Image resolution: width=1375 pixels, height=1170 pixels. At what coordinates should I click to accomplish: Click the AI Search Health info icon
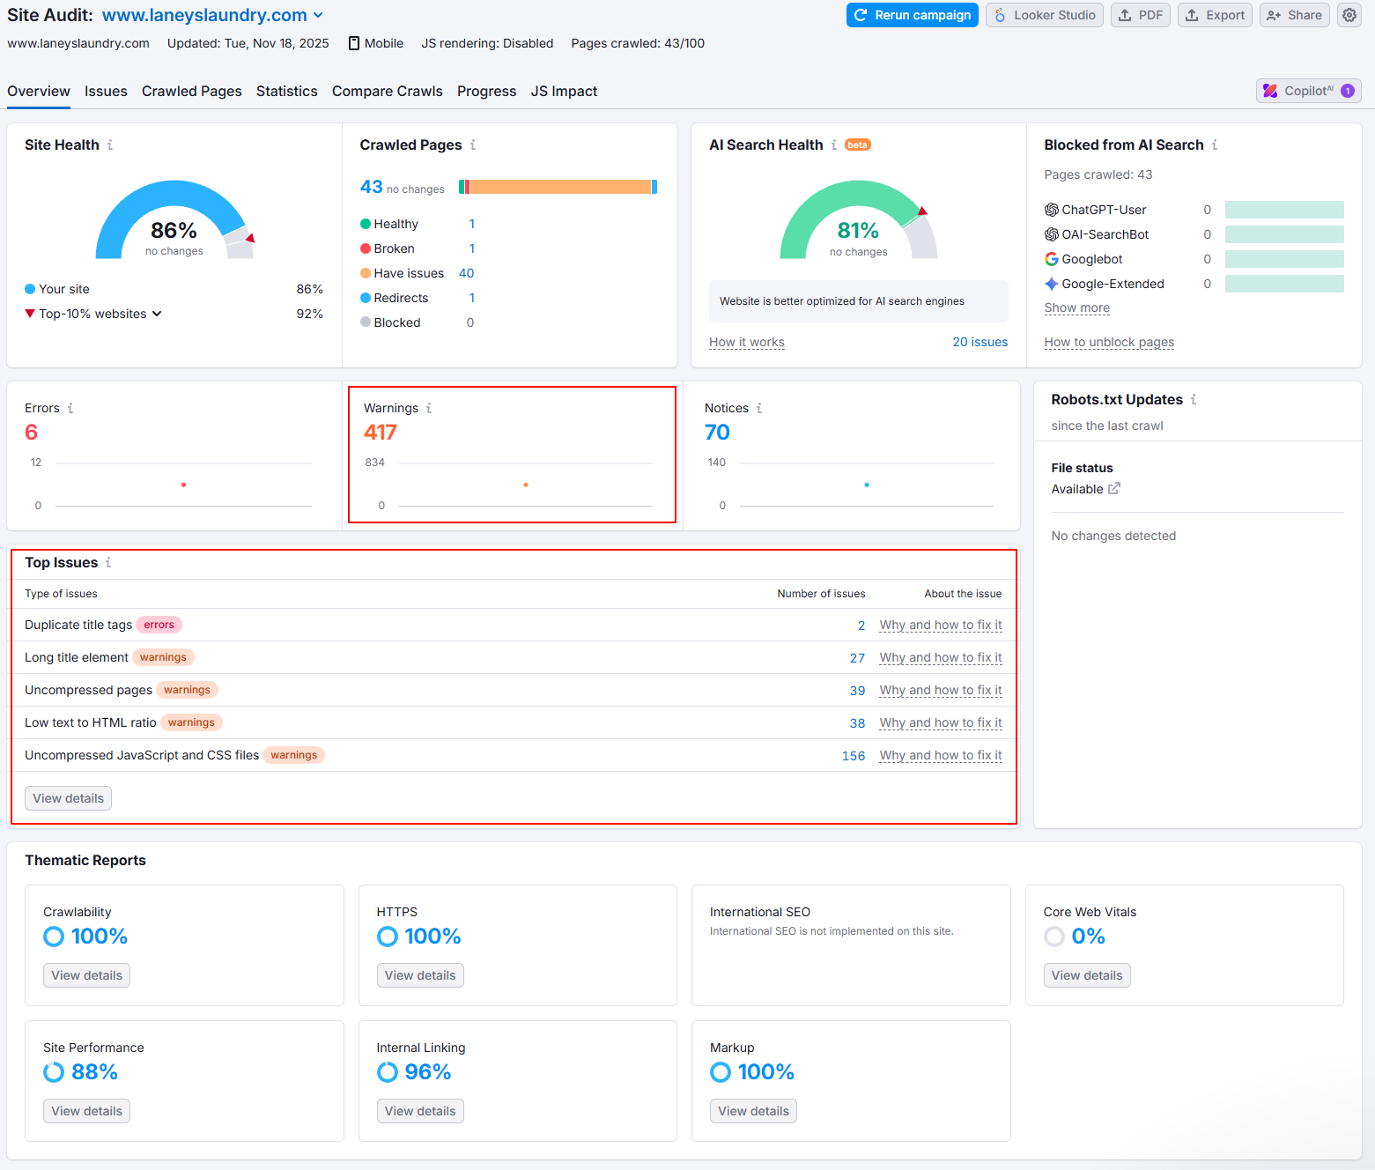click(x=834, y=145)
